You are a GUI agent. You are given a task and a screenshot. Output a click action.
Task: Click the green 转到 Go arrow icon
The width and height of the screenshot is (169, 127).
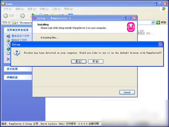158,23
